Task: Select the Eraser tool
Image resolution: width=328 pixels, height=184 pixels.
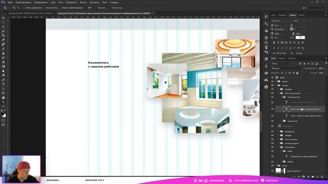Action: click(3, 62)
